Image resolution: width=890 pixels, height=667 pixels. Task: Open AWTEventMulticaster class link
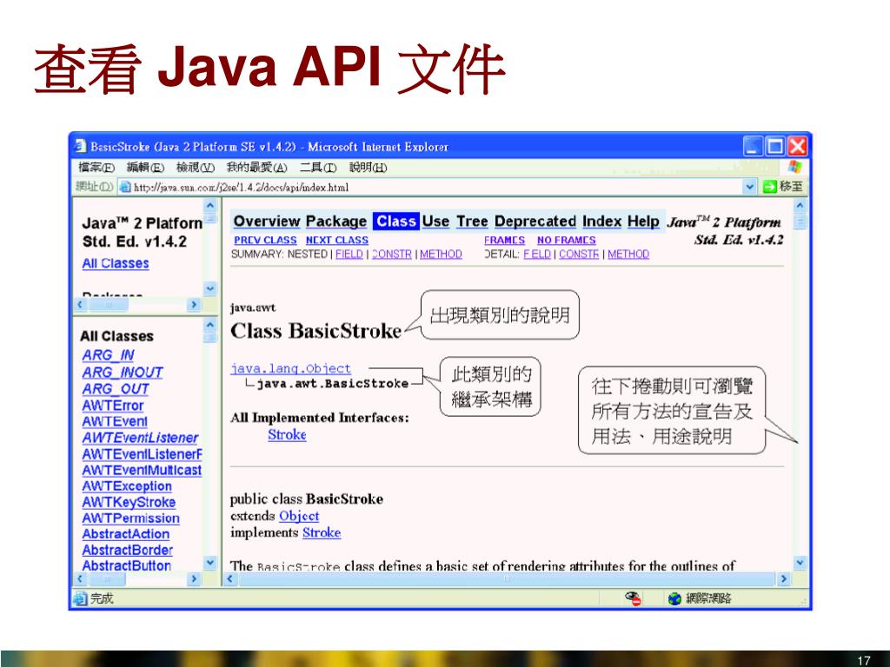(x=142, y=470)
